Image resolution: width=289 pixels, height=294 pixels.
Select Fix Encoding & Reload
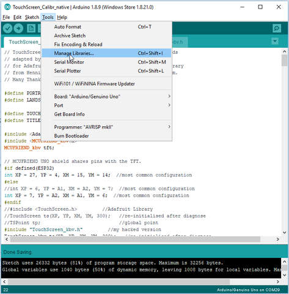107,44
